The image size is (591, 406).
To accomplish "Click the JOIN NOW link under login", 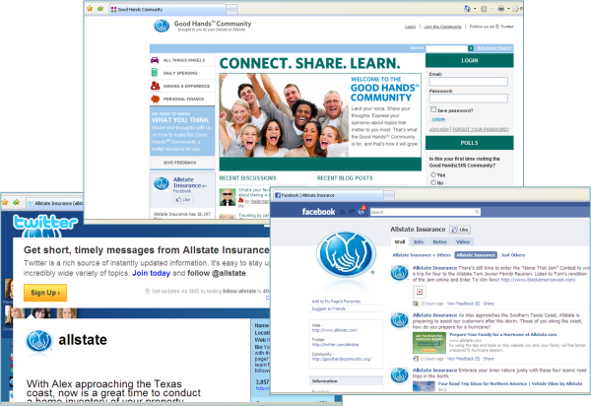I will pos(439,129).
